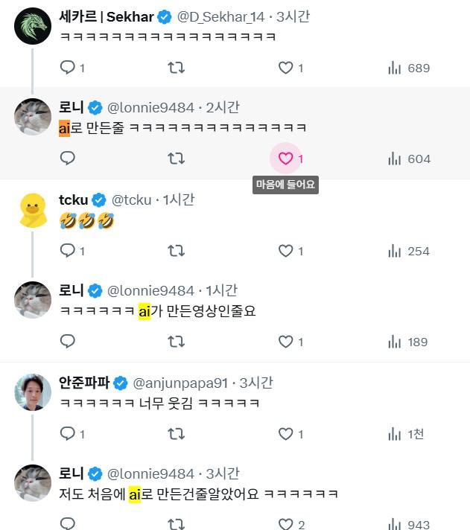This screenshot has height=530, width=470.
Task: Like the 'ai로 만든줄' tweet
Action: (x=285, y=159)
